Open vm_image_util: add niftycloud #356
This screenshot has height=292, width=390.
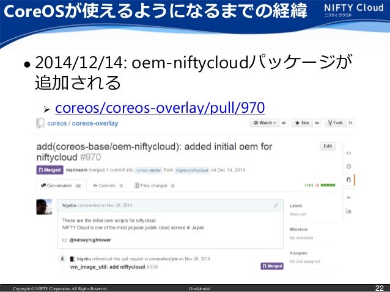point(114,267)
